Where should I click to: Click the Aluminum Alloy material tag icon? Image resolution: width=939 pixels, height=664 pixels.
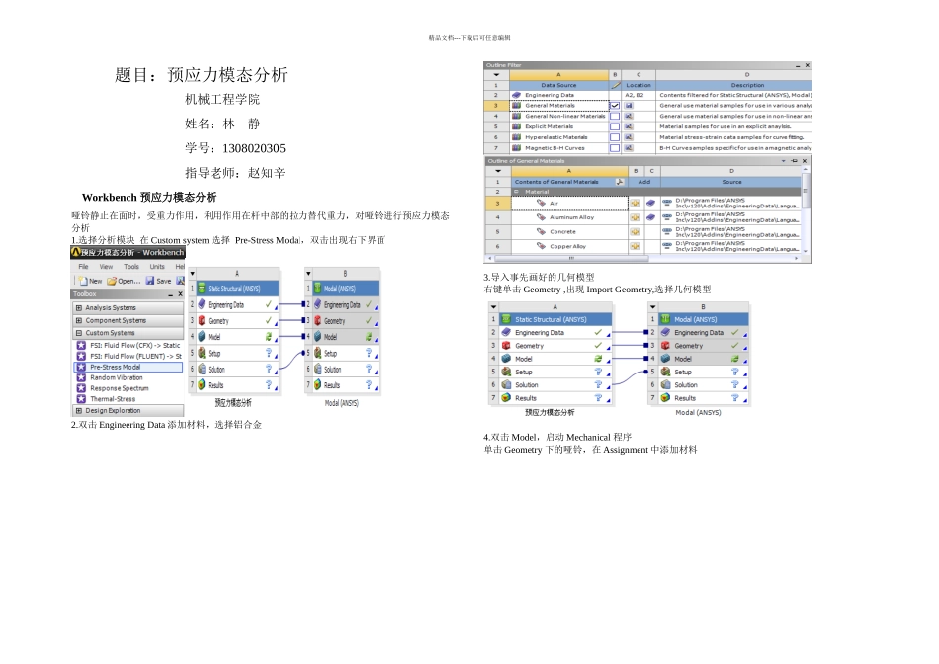pos(542,217)
